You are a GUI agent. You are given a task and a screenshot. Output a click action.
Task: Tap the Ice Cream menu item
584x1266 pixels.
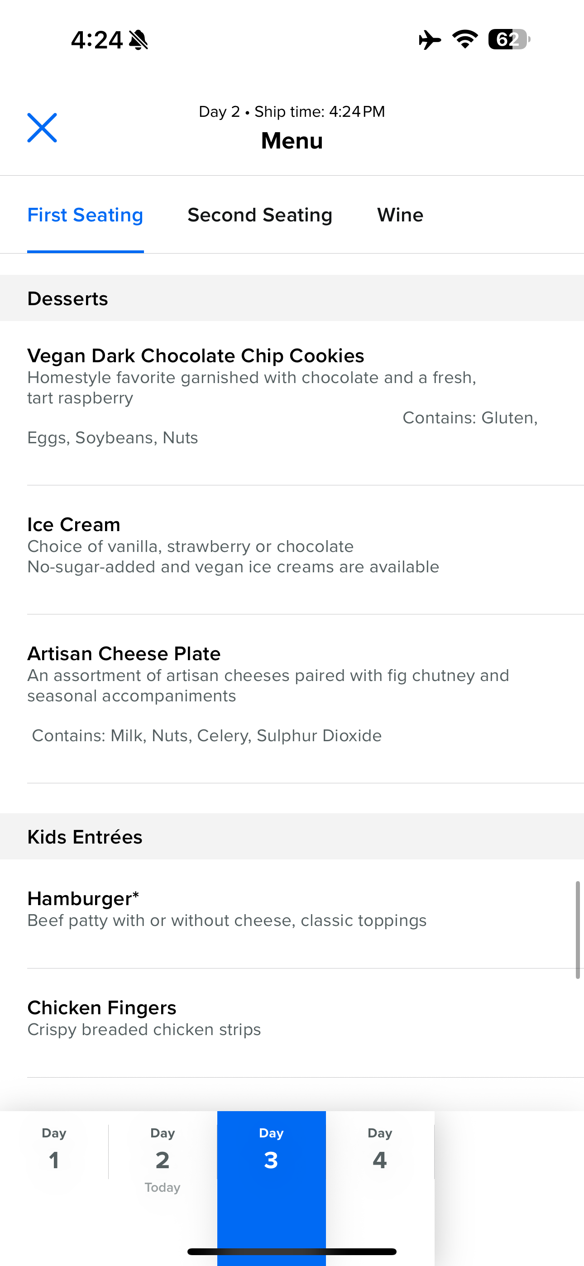point(74,525)
